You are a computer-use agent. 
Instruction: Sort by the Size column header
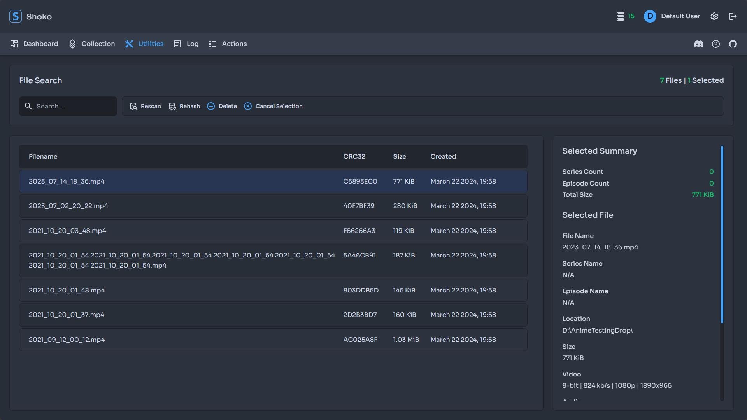coord(400,157)
